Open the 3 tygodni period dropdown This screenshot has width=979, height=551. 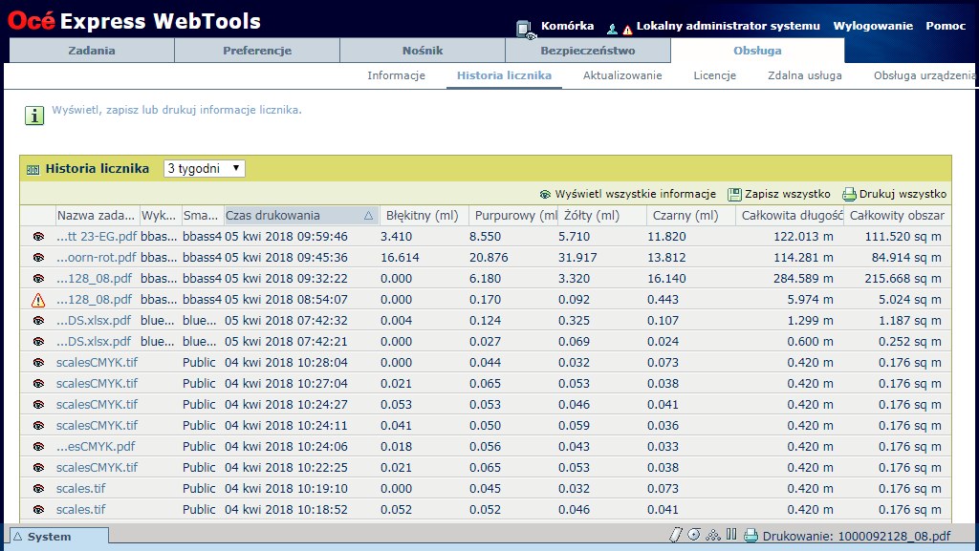tap(205, 168)
